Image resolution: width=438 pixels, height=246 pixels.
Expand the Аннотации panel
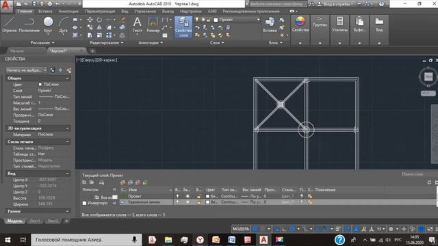151,42
